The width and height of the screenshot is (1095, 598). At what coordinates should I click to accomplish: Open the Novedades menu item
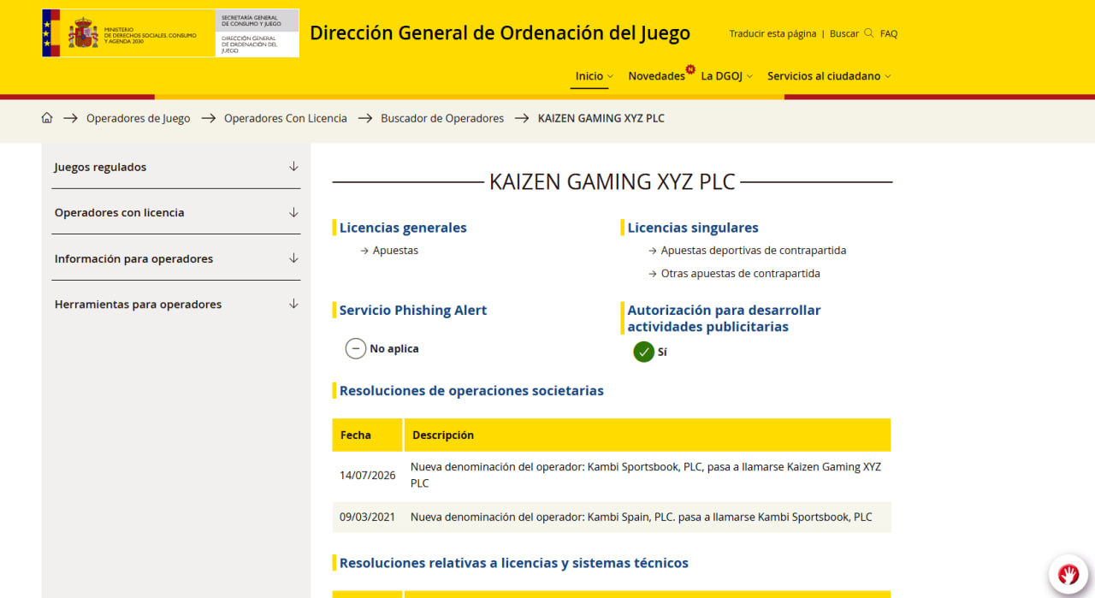point(656,76)
